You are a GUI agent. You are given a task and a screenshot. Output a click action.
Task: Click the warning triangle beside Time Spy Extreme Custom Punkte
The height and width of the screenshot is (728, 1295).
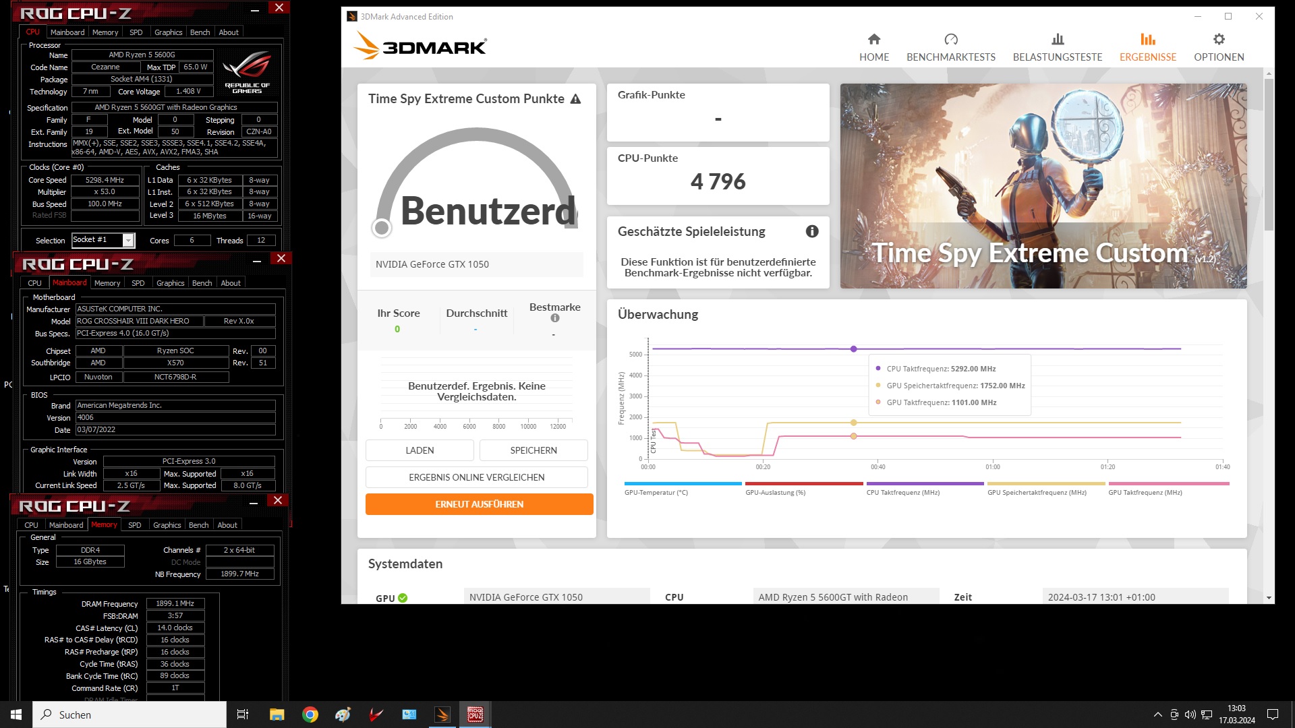tap(575, 99)
